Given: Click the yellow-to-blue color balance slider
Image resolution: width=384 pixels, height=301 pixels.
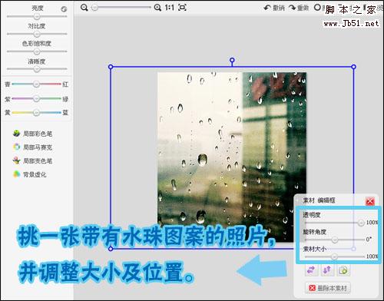Looking at the screenshot, I should pos(36,112).
